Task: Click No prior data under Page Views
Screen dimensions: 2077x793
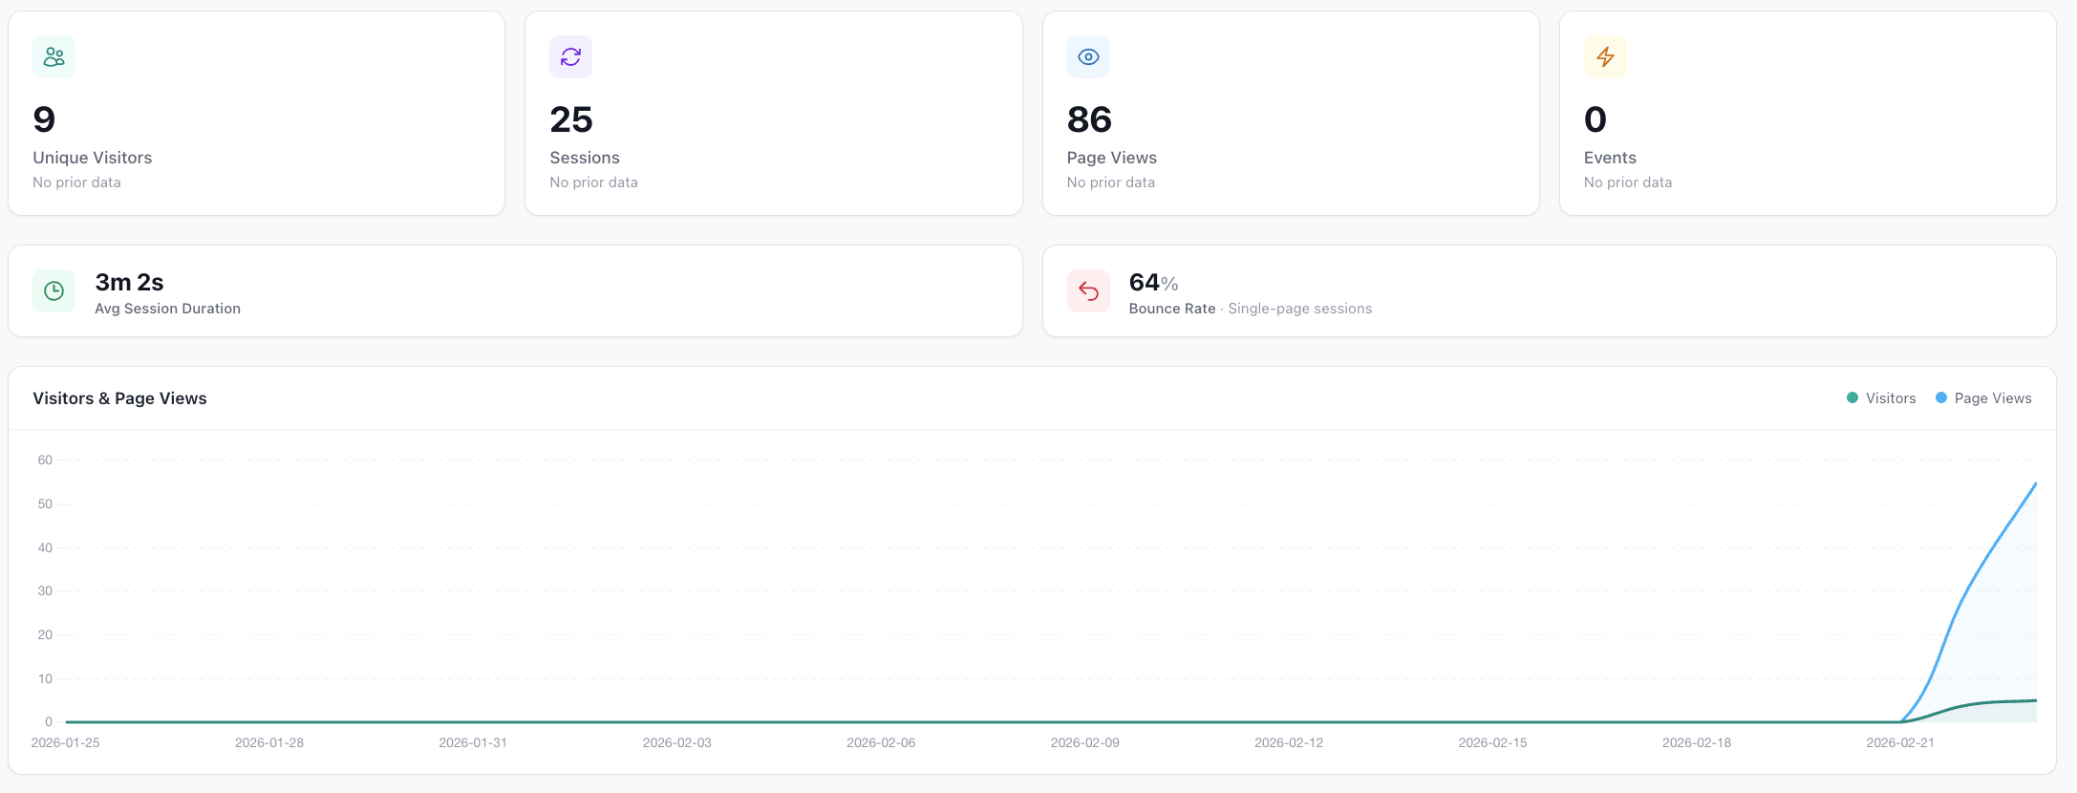Action: [1111, 182]
